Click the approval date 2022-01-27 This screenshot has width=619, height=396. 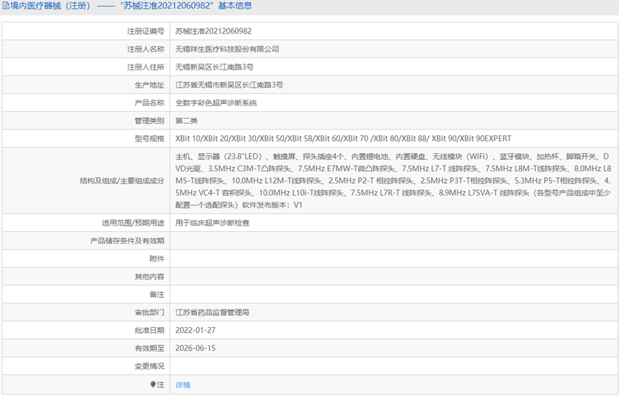pyautogui.click(x=195, y=331)
